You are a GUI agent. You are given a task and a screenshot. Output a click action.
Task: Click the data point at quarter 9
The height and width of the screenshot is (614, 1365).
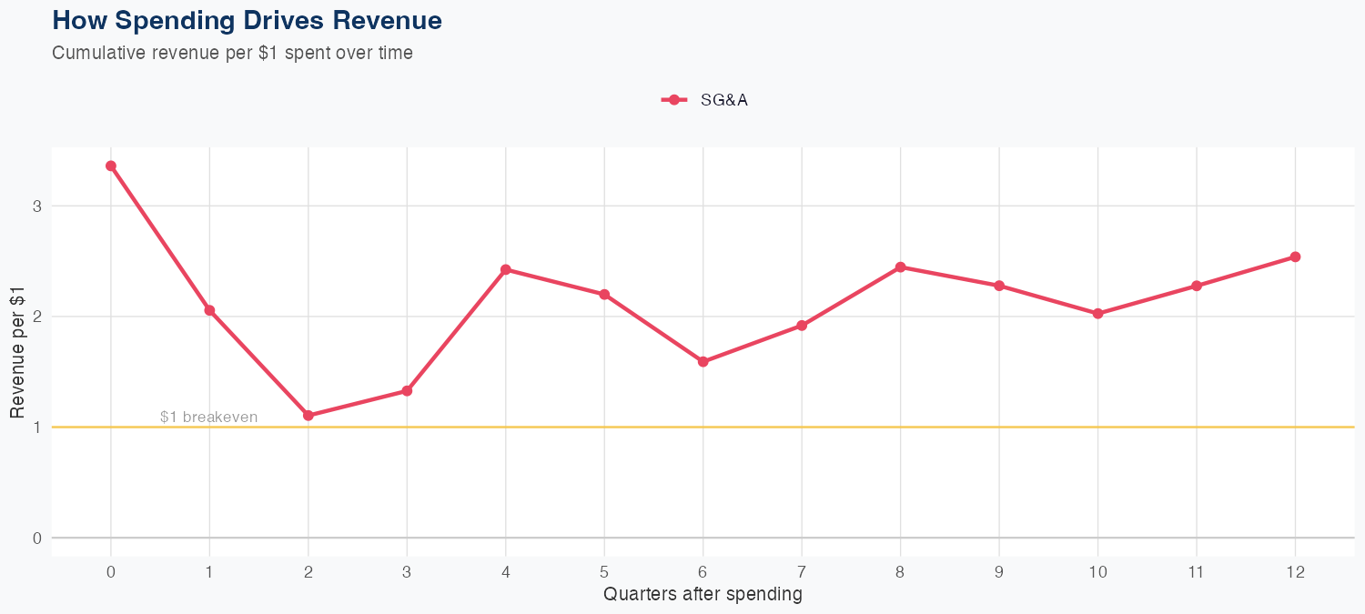pos(999,286)
